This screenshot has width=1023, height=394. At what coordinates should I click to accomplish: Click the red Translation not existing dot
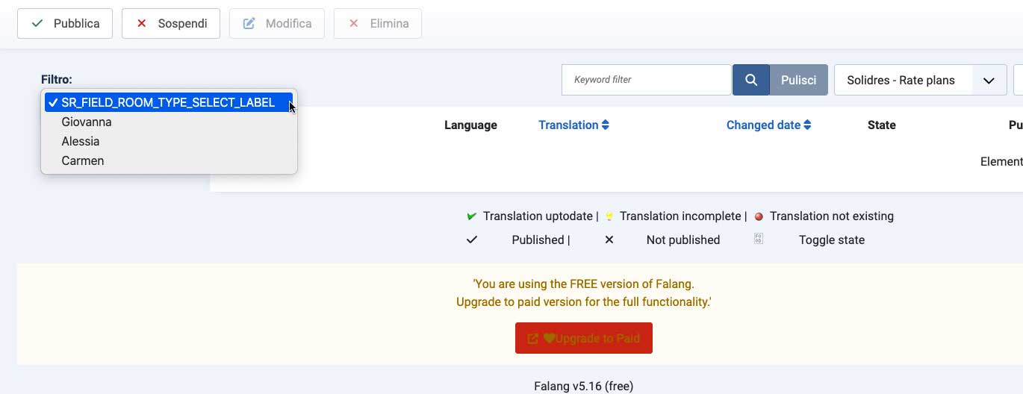click(x=759, y=216)
